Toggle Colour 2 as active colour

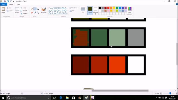tap(95, 11)
